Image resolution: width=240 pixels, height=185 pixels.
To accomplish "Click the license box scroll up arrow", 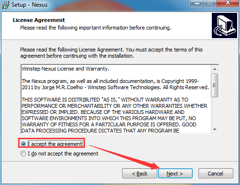I will (215, 69).
